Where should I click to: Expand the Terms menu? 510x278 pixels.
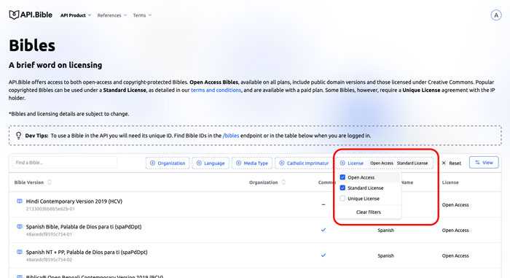142,15
